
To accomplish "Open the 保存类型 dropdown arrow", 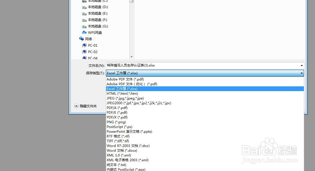I will point(302,73).
